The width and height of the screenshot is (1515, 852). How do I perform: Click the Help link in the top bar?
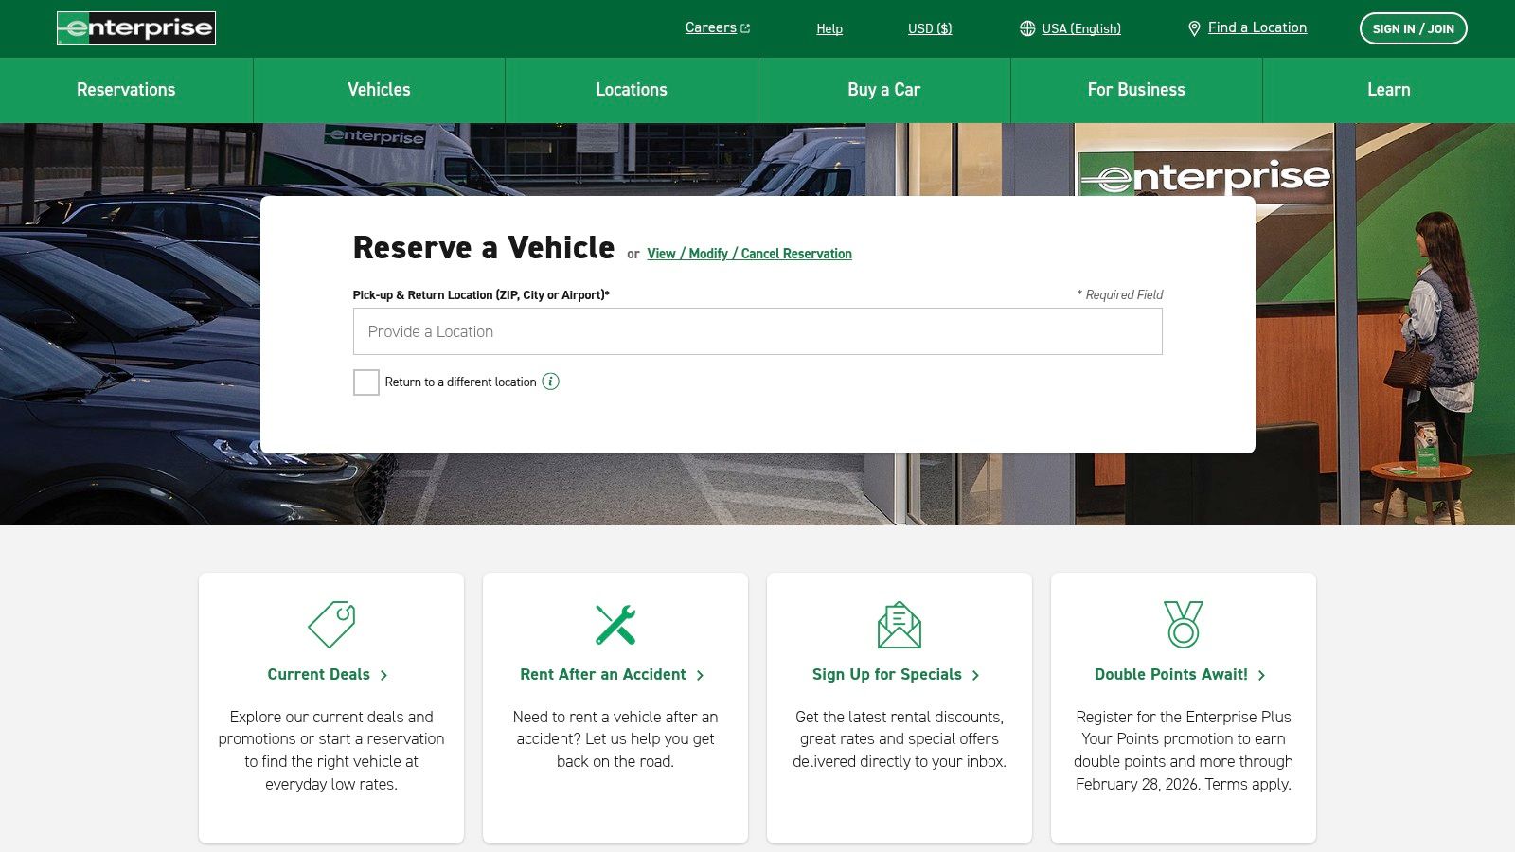(x=829, y=28)
